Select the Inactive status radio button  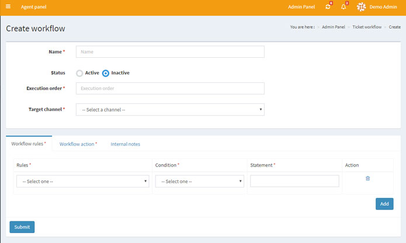[106, 74]
